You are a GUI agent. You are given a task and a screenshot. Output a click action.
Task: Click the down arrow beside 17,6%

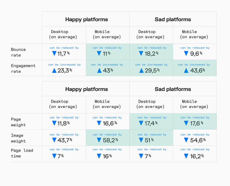tap(186, 123)
